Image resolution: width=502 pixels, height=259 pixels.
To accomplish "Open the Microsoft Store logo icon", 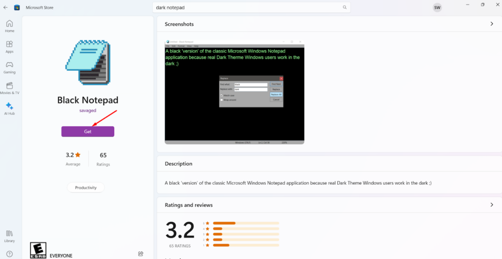I will (x=17, y=7).
